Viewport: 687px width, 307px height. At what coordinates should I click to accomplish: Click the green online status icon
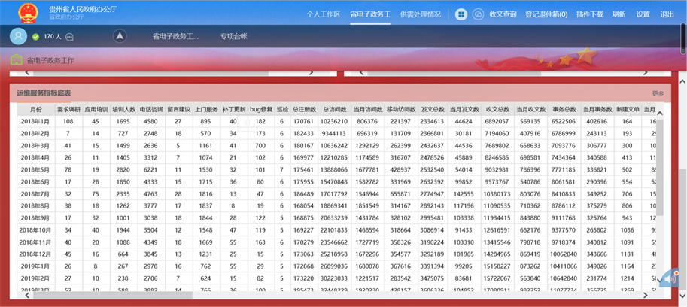35,36
